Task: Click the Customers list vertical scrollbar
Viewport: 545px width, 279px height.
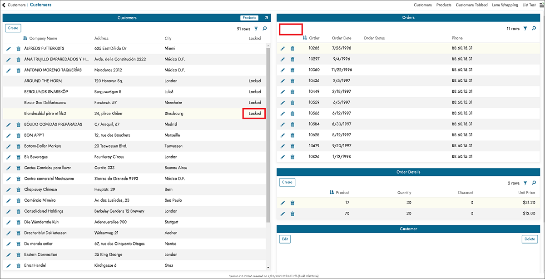Action: coord(268,136)
